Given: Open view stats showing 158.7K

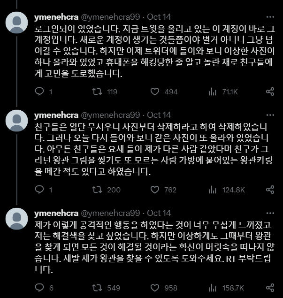Looking at the screenshot, I should click(x=213, y=287).
